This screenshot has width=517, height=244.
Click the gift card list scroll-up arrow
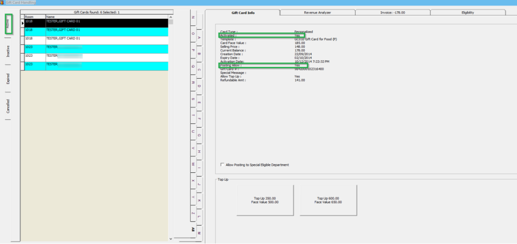coord(170,17)
